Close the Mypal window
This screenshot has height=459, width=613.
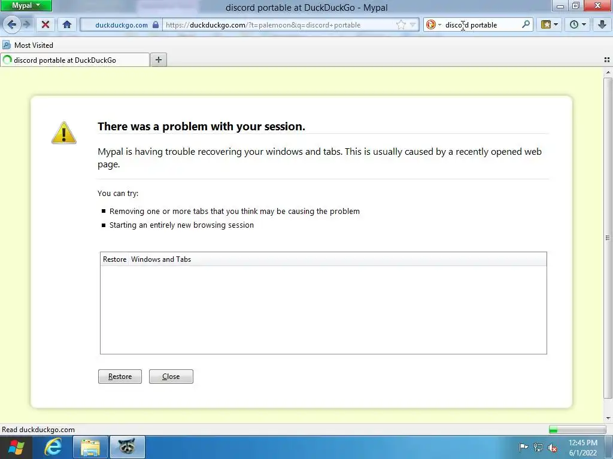pyautogui.click(x=598, y=5)
